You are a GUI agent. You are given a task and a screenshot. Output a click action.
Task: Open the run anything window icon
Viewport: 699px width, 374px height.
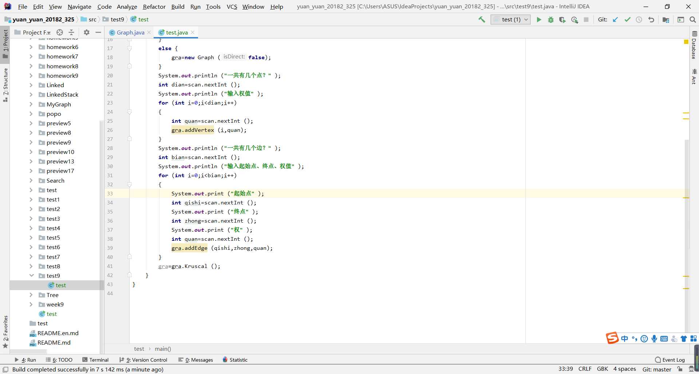pos(680,20)
